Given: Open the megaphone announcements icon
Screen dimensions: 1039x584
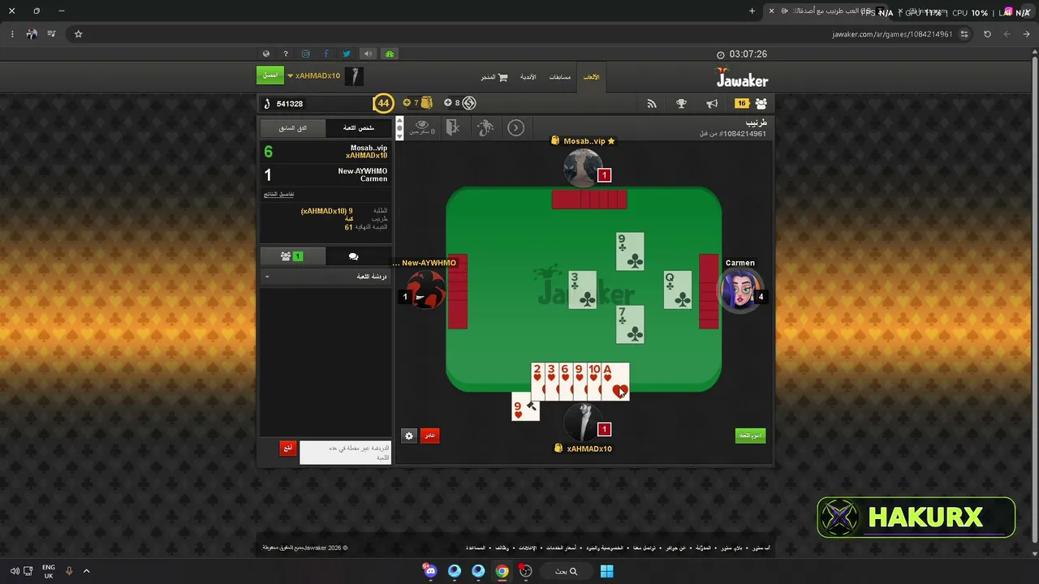Looking at the screenshot, I should (712, 104).
